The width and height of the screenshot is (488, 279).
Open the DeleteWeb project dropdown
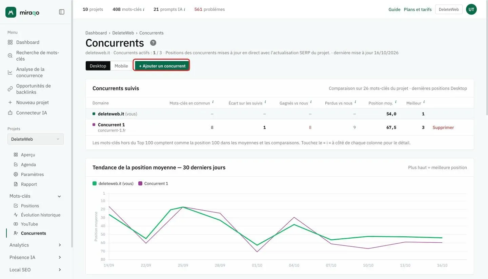(36, 139)
